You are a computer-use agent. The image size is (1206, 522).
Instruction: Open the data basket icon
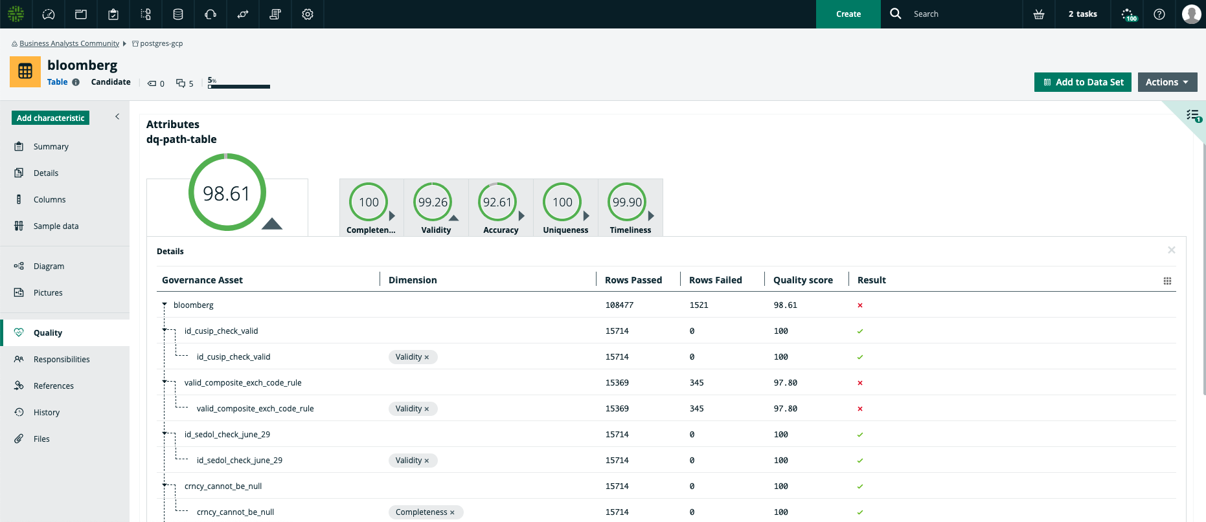click(x=1039, y=14)
